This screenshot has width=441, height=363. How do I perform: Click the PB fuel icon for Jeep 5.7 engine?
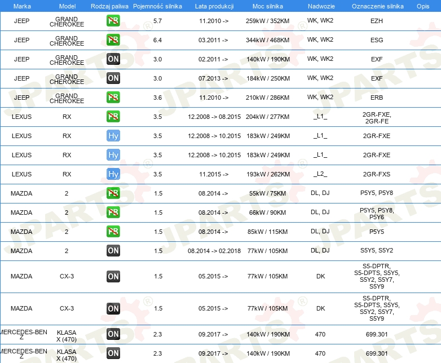tap(113, 21)
